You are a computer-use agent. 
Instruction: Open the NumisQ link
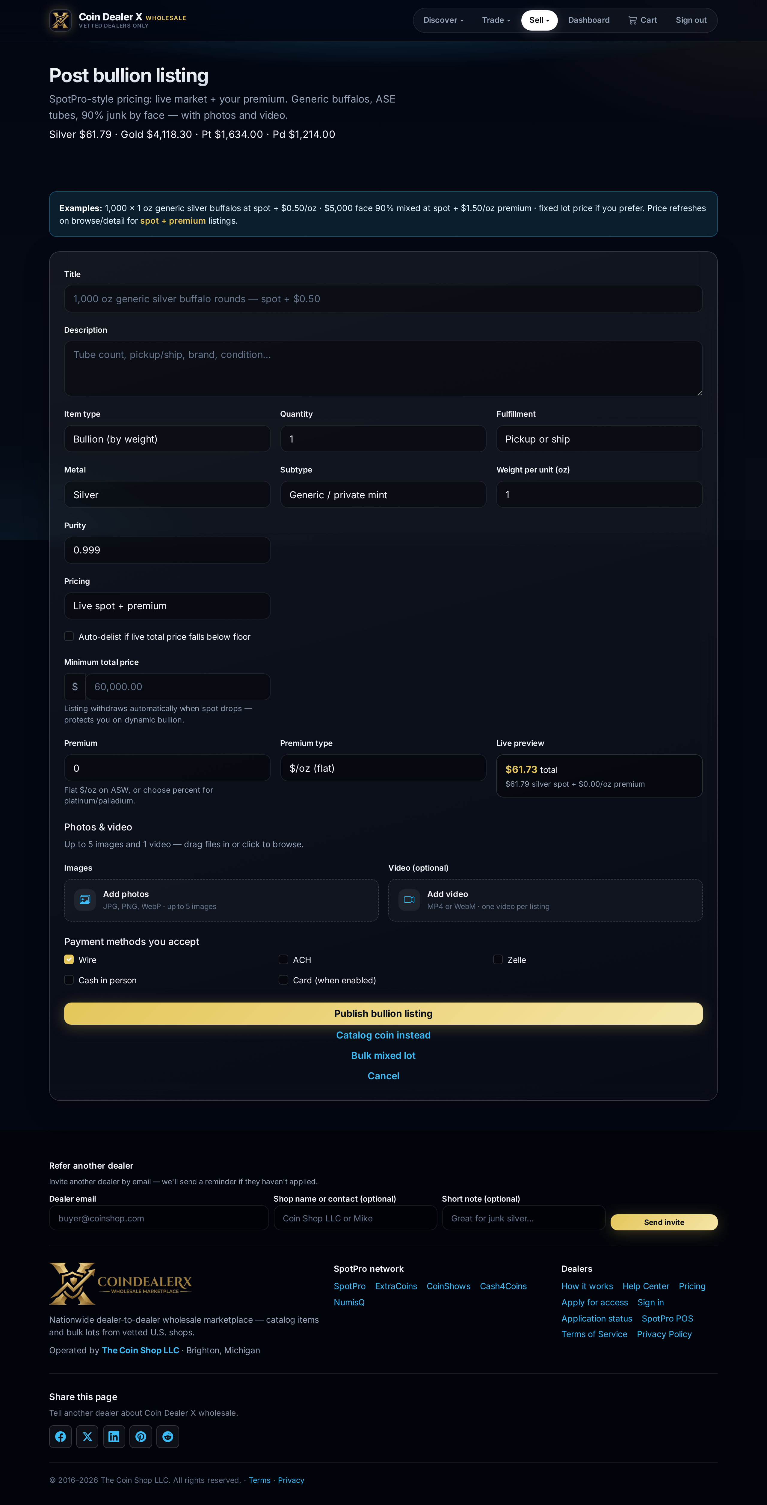point(349,1302)
